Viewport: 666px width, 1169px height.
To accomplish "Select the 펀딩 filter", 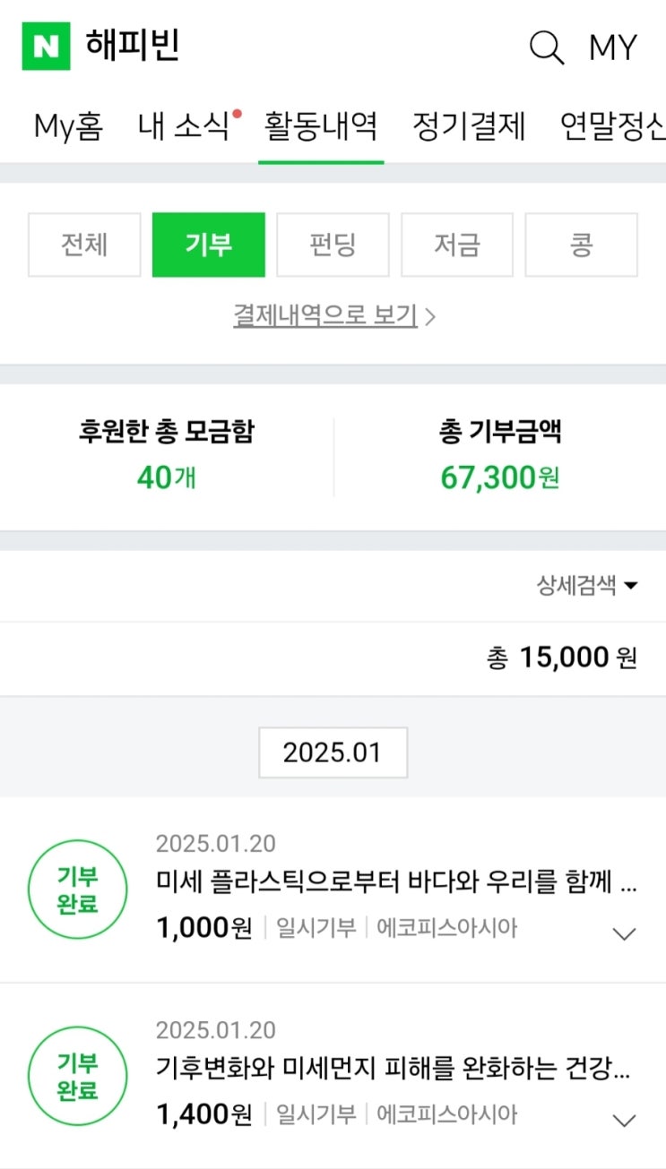I will point(333,245).
